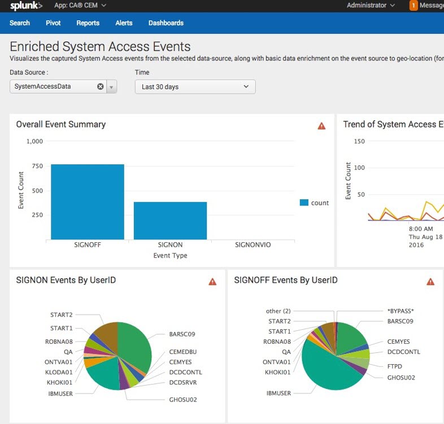Open the Dashboards tab
Screen dimensions: 444x424
coord(166,23)
